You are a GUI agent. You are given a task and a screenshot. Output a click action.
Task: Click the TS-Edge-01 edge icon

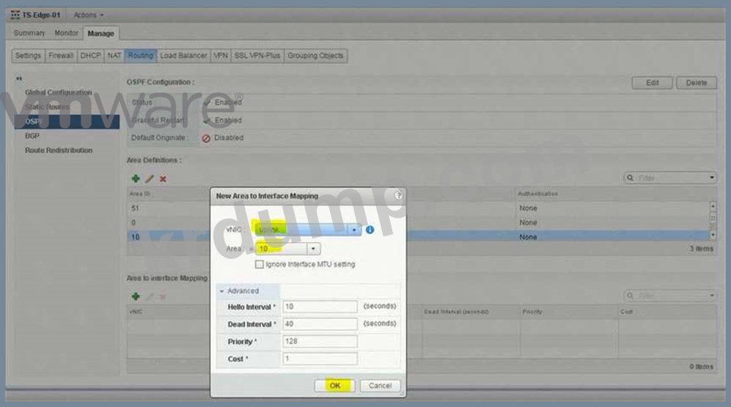coord(15,15)
